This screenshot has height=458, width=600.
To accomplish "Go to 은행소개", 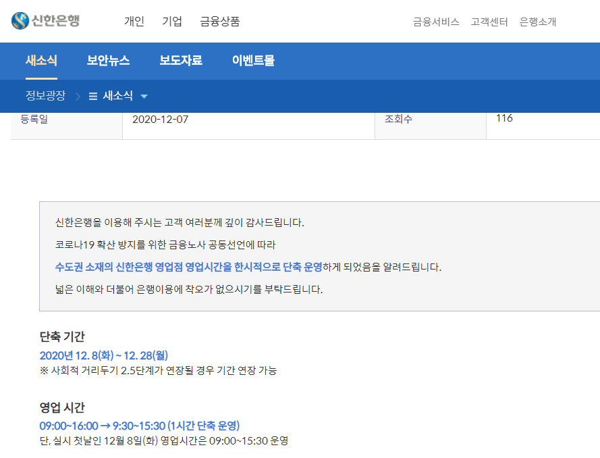I will point(538,22).
